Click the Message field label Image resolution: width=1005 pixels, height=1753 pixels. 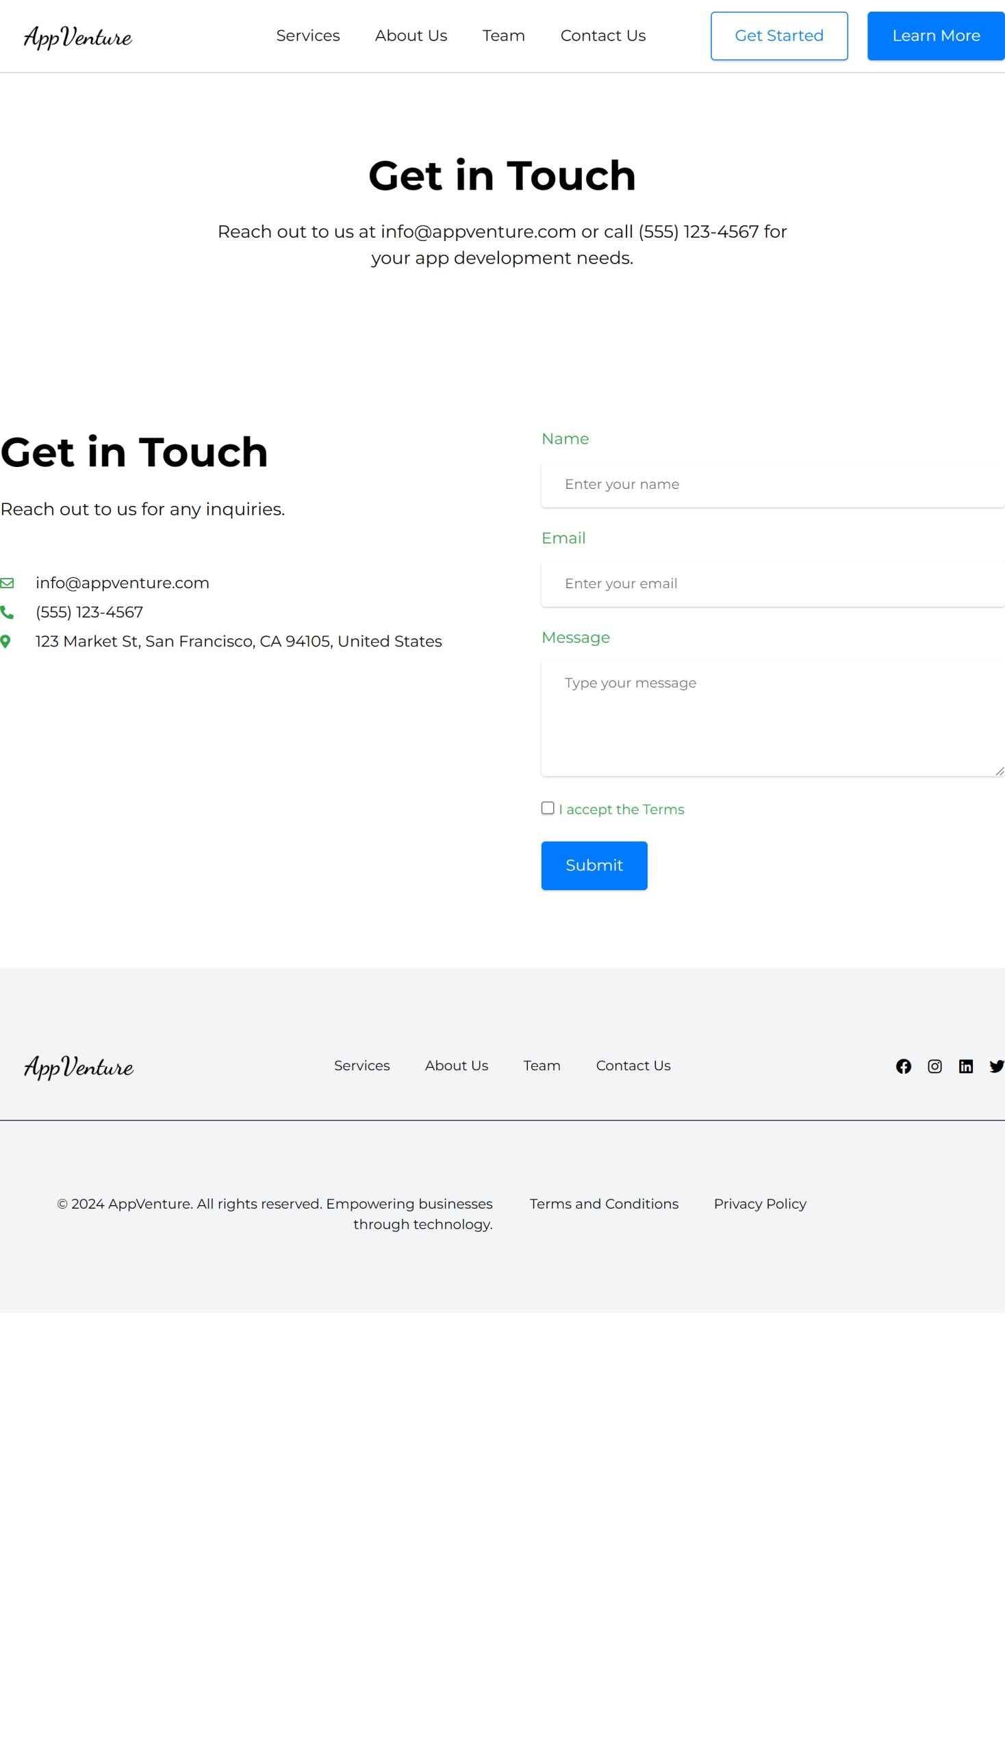(576, 638)
